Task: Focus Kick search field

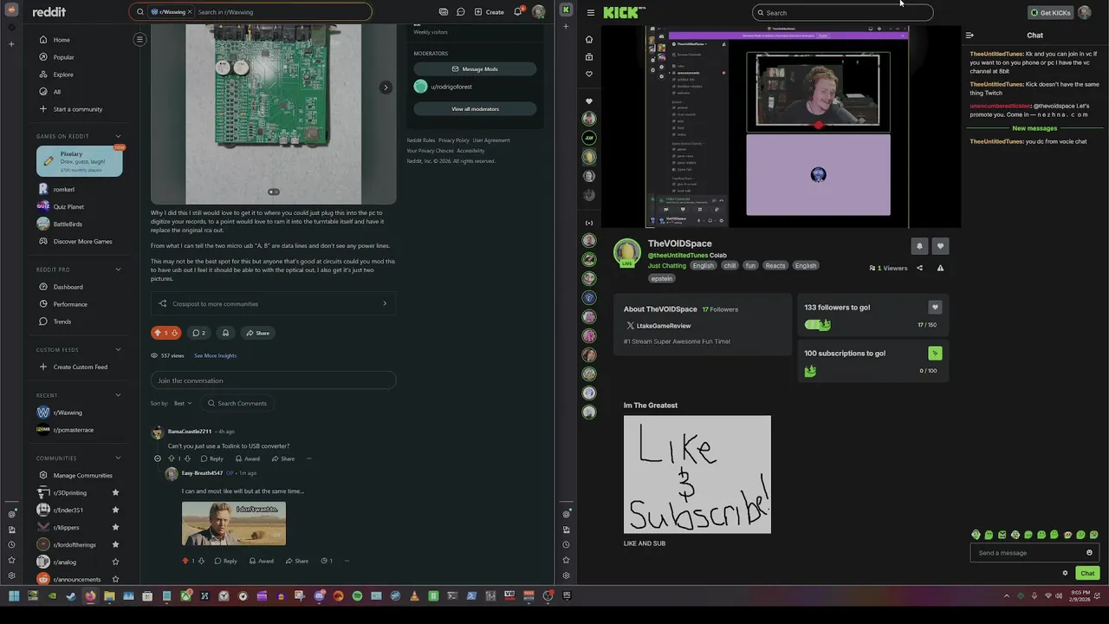Action: [842, 12]
